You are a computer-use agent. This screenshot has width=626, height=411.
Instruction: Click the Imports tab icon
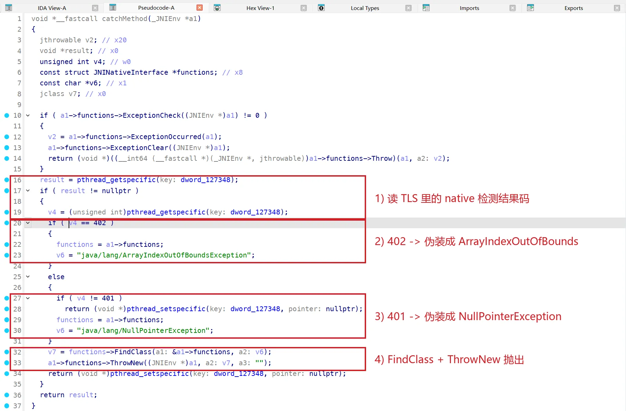pos(426,8)
